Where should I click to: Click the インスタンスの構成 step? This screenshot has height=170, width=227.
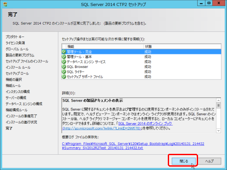pyautogui.click(x=17, y=91)
